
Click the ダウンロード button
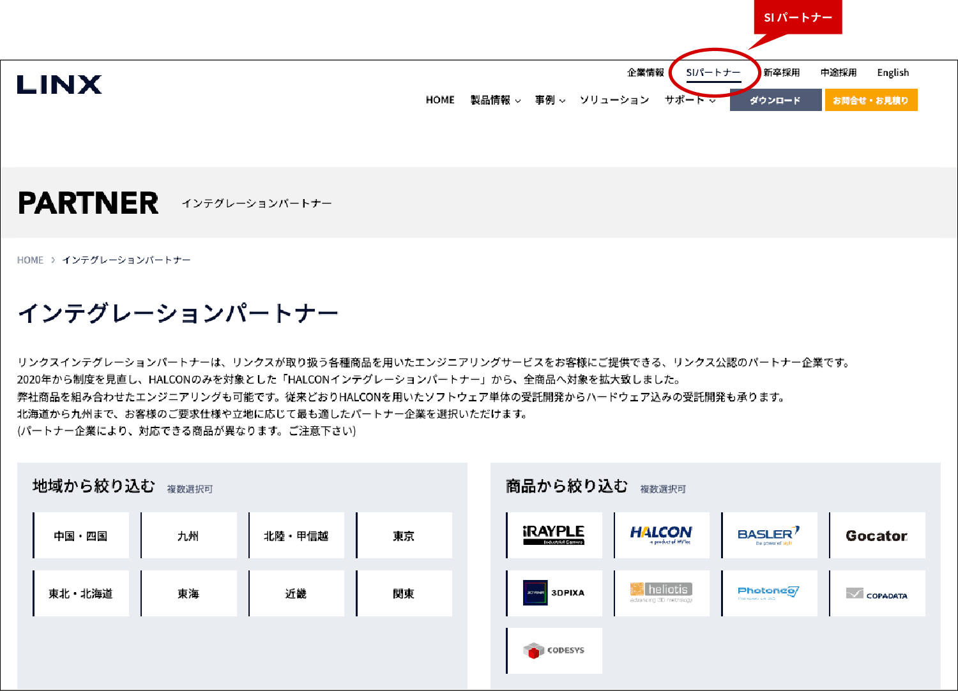[x=775, y=100]
